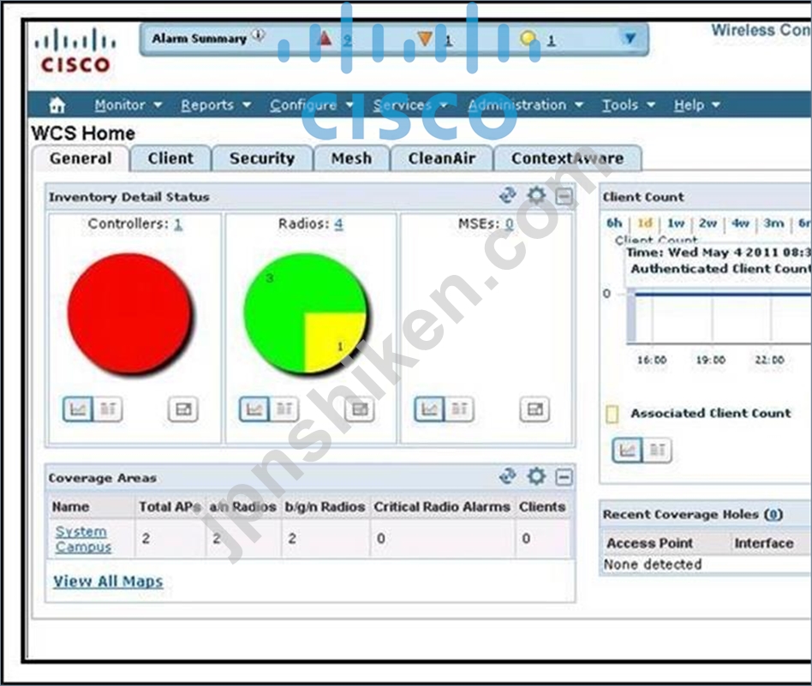The image size is (812, 686).
Task: Show MSEs table view icon
Action: [x=459, y=409]
